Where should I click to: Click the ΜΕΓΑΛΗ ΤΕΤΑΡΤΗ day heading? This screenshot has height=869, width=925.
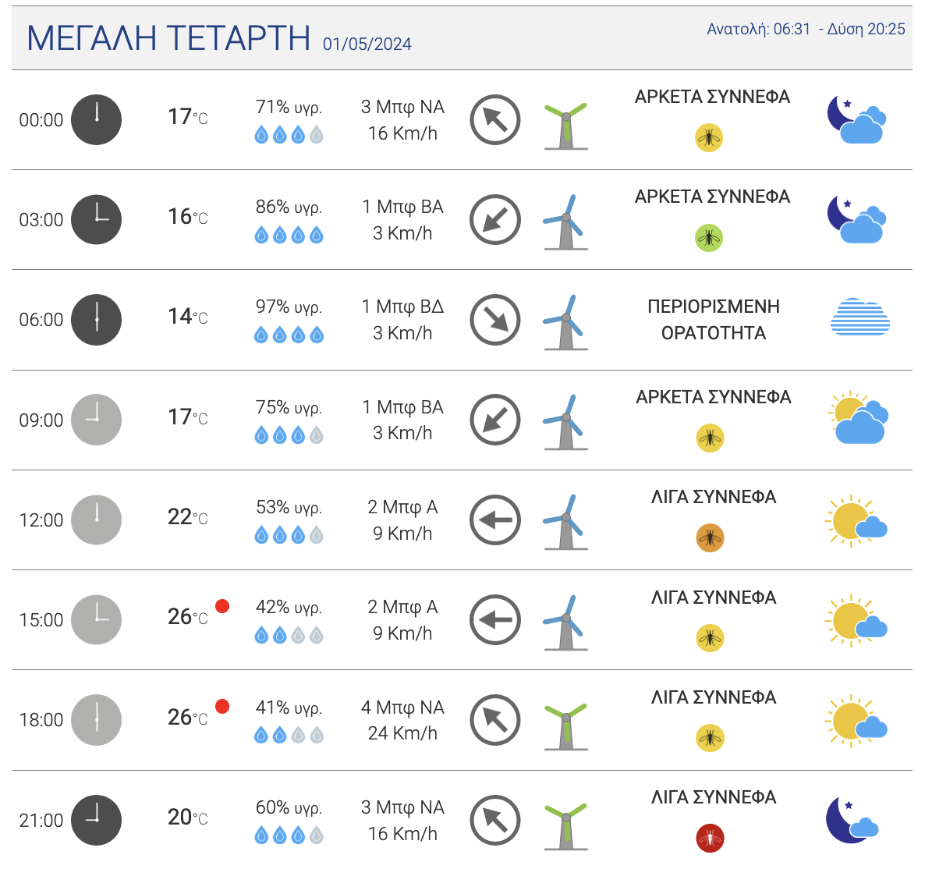(168, 38)
